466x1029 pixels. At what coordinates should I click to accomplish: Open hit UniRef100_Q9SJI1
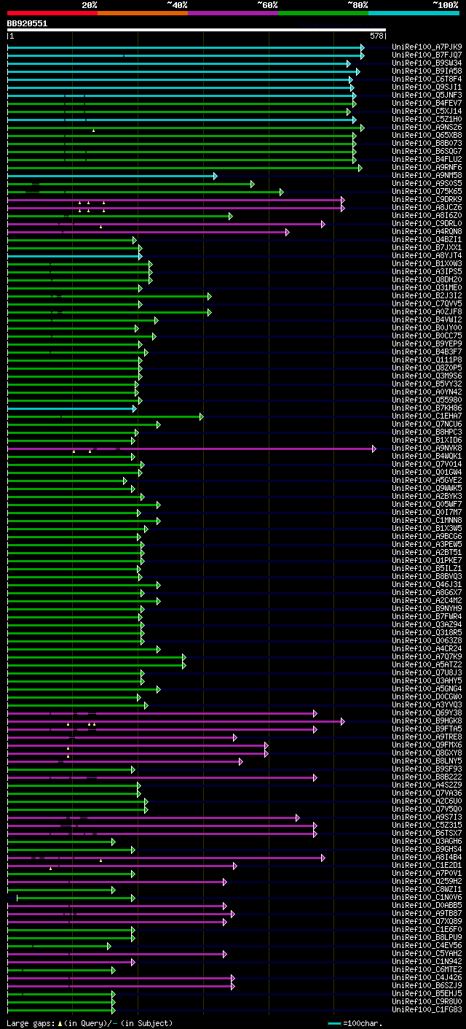point(427,88)
